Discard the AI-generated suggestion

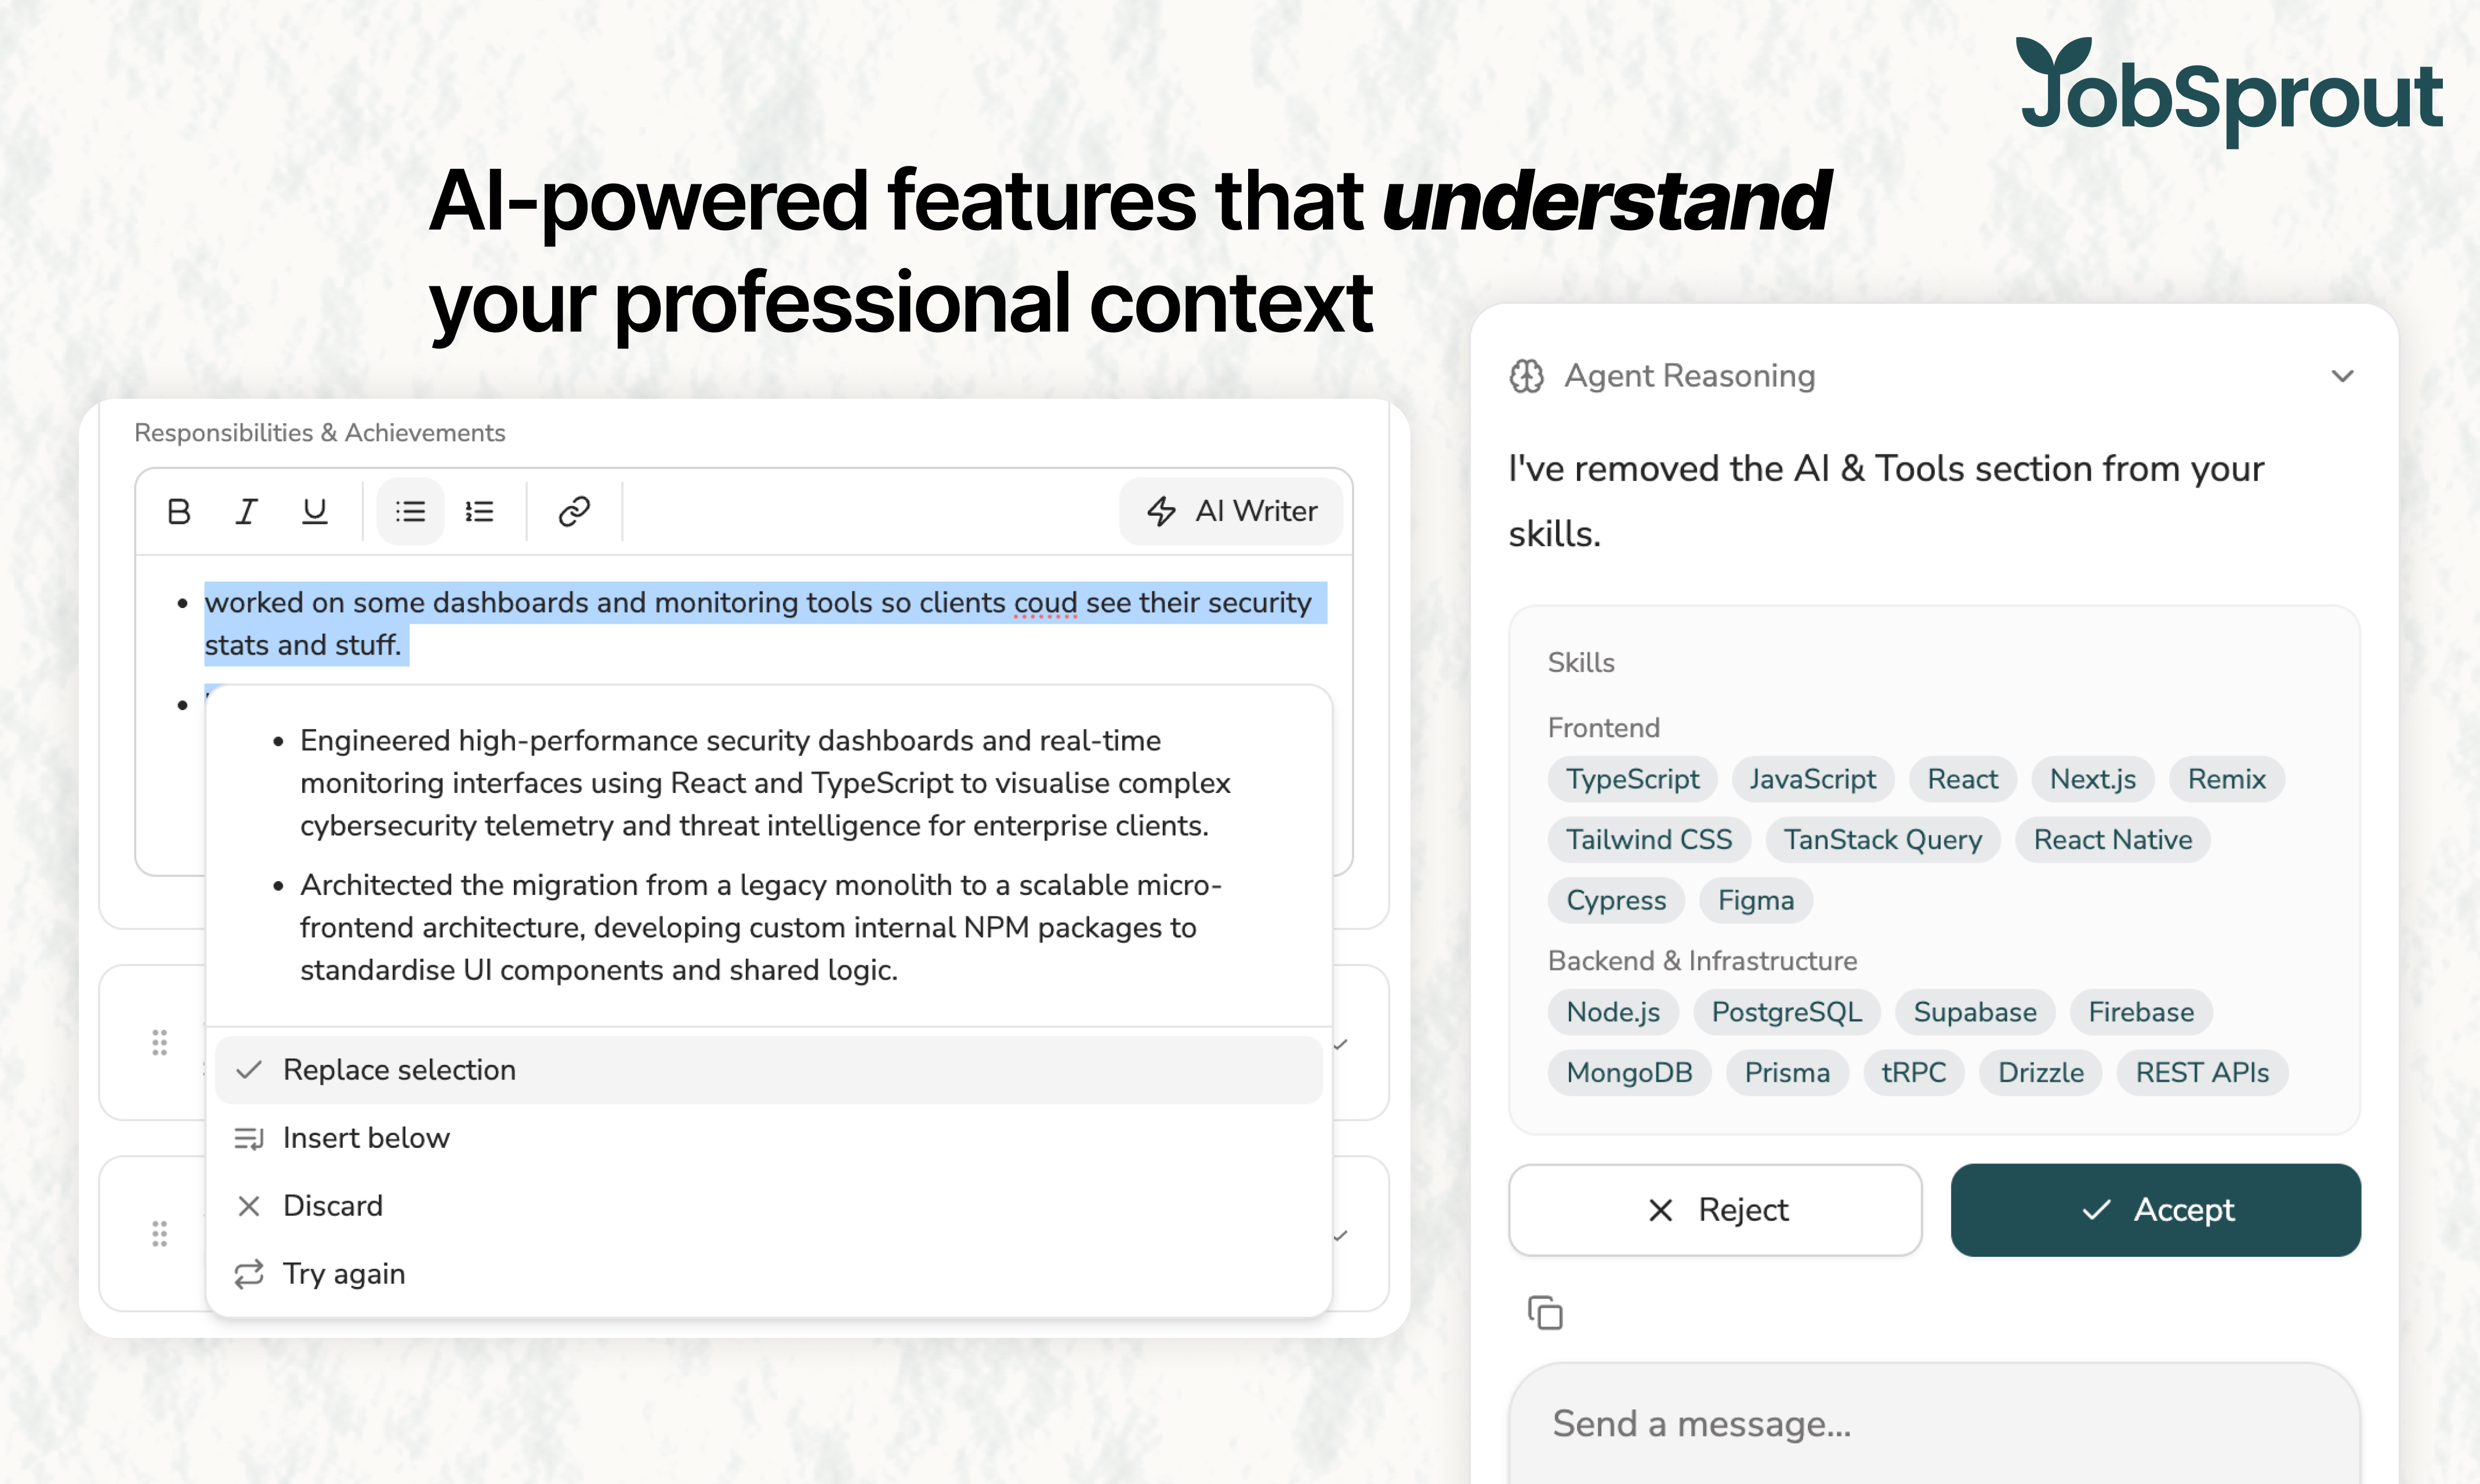pyautogui.click(x=332, y=1205)
